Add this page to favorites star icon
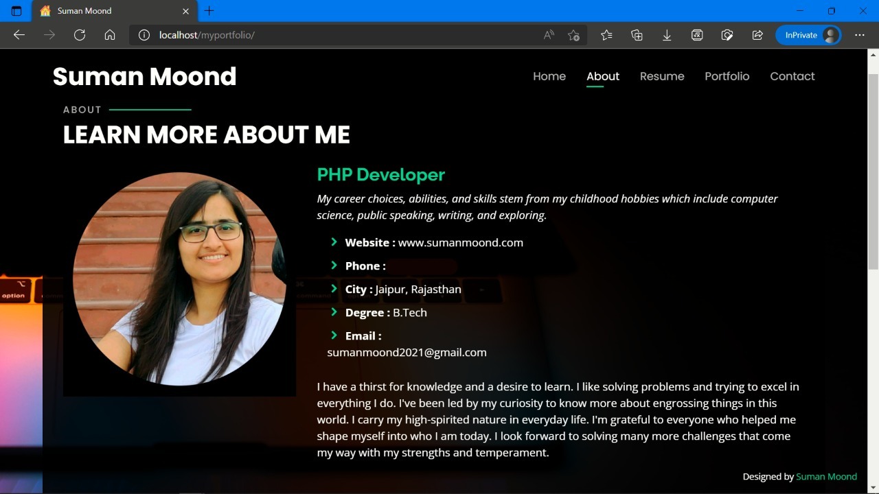 [x=574, y=35]
